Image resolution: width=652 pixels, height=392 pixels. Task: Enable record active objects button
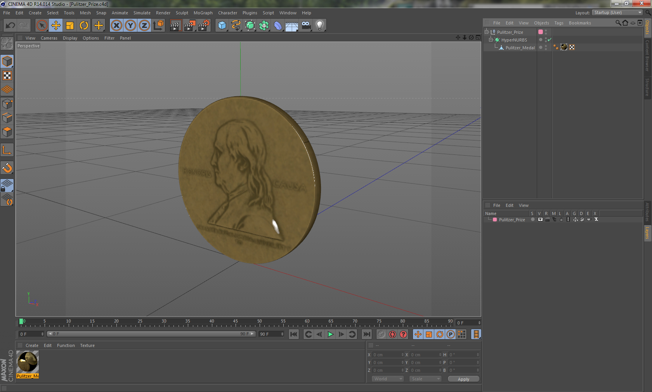pyautogui.click(x=381, y=334)
